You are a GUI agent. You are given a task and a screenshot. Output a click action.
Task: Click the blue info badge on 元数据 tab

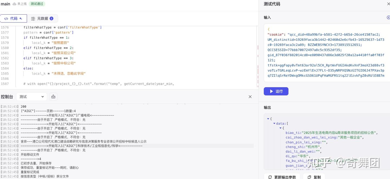pos(51,18)
